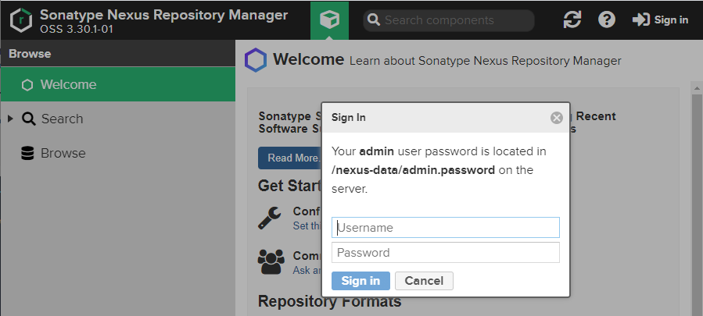
Task: Click the Username field
Action: [x=446, y=227]
